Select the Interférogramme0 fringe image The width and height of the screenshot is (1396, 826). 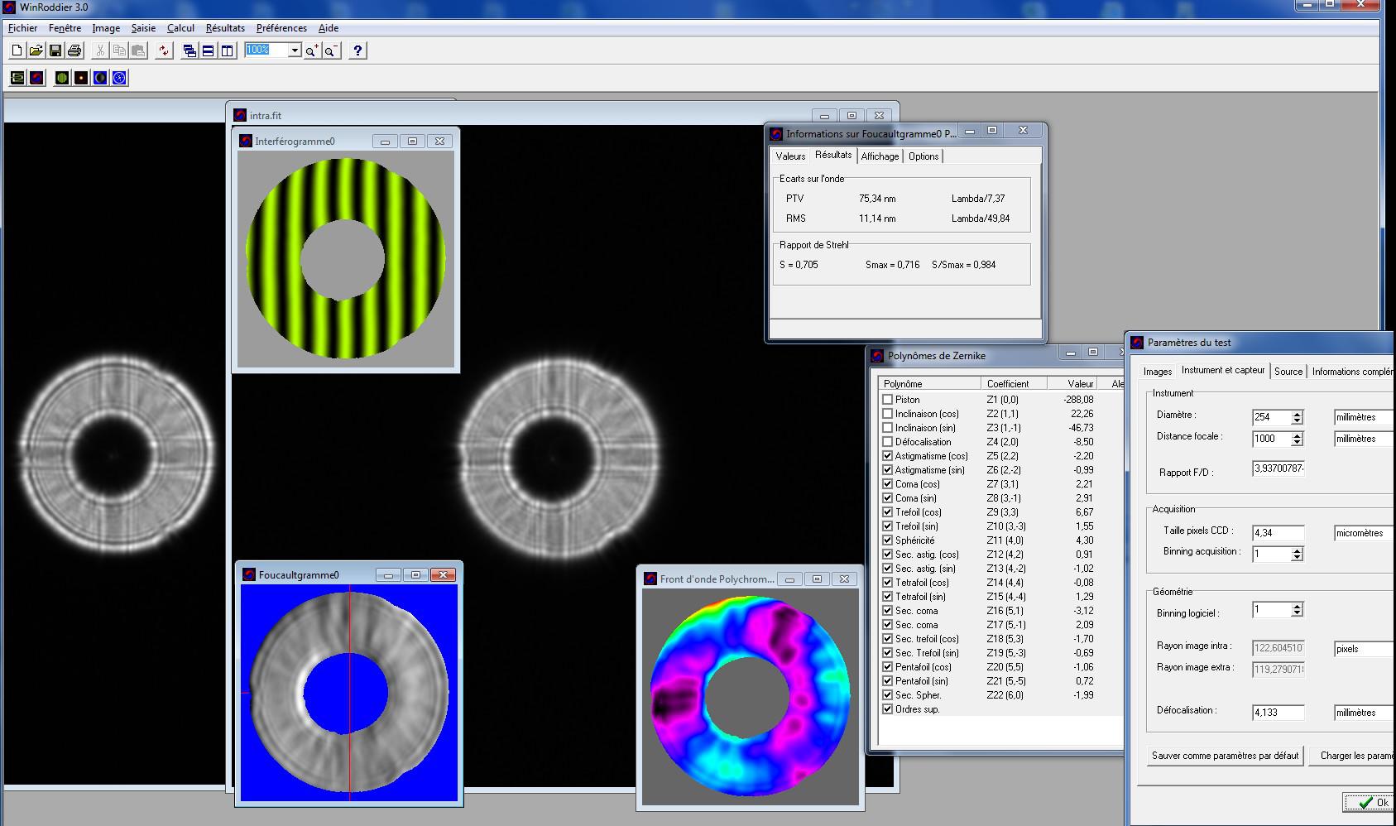(x=346, y=259)
